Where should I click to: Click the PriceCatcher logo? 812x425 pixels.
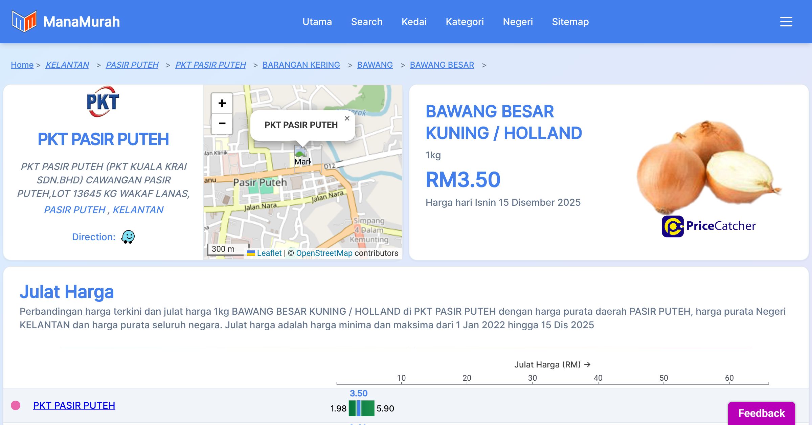[x=708, y=226]
